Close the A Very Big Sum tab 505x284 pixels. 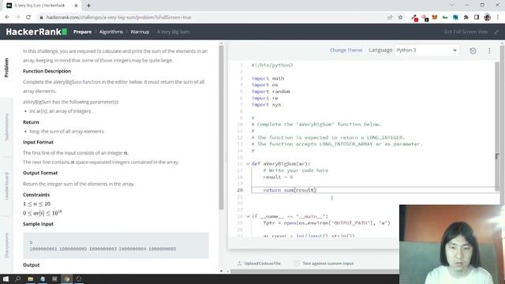point(77,6)
